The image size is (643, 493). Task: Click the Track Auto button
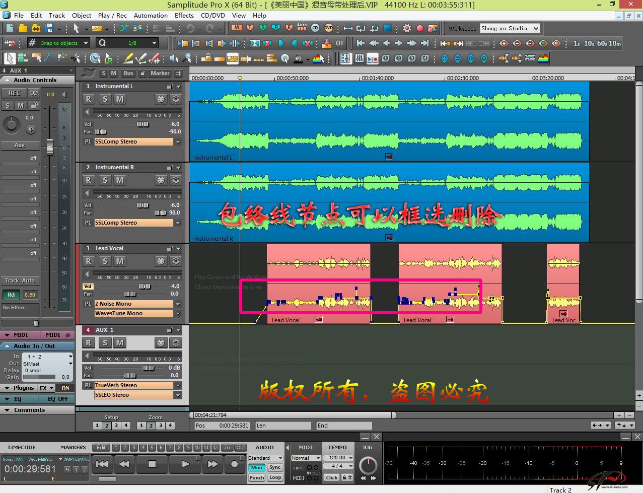point(20,281)
